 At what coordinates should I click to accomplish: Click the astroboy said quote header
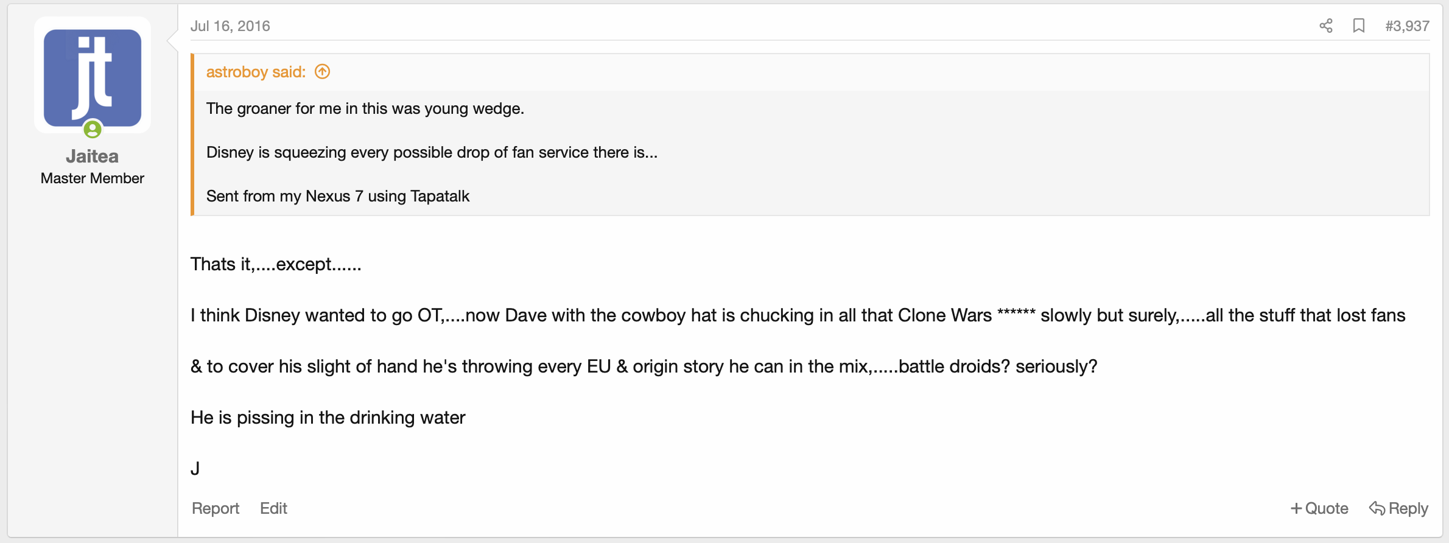[x=256, y=72]
